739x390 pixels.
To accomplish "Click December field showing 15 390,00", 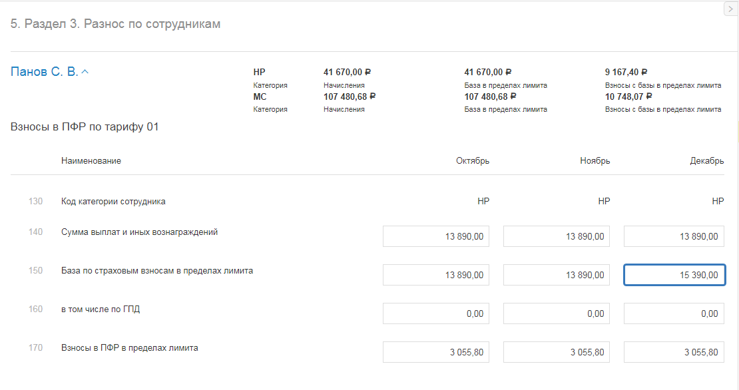I will (674, 275).
